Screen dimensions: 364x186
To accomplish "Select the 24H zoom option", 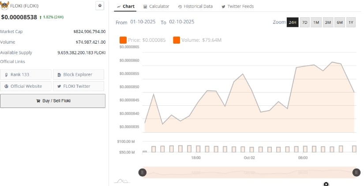I will 292,22.
